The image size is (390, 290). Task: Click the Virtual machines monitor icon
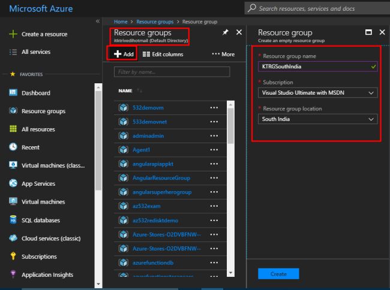[13, 201]
